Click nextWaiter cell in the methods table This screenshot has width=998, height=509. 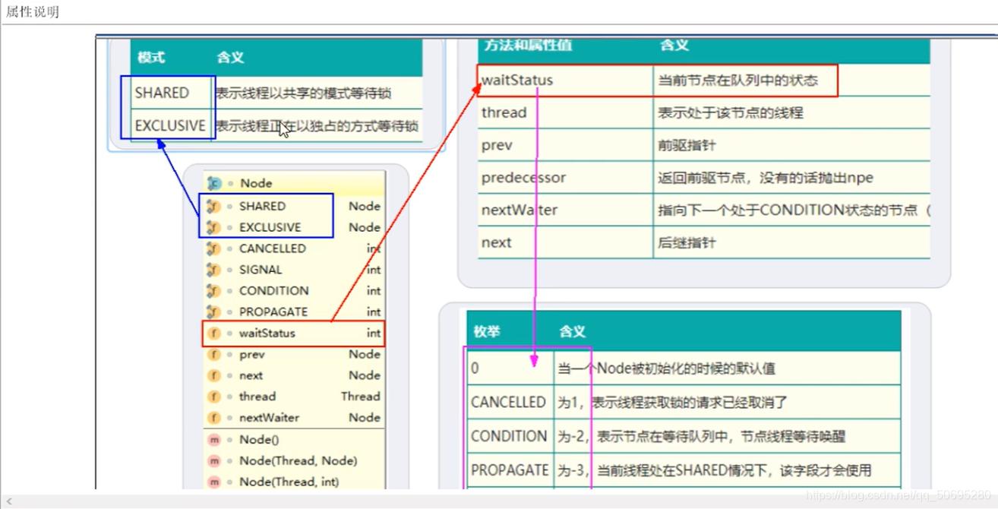[x=565, y=210]
